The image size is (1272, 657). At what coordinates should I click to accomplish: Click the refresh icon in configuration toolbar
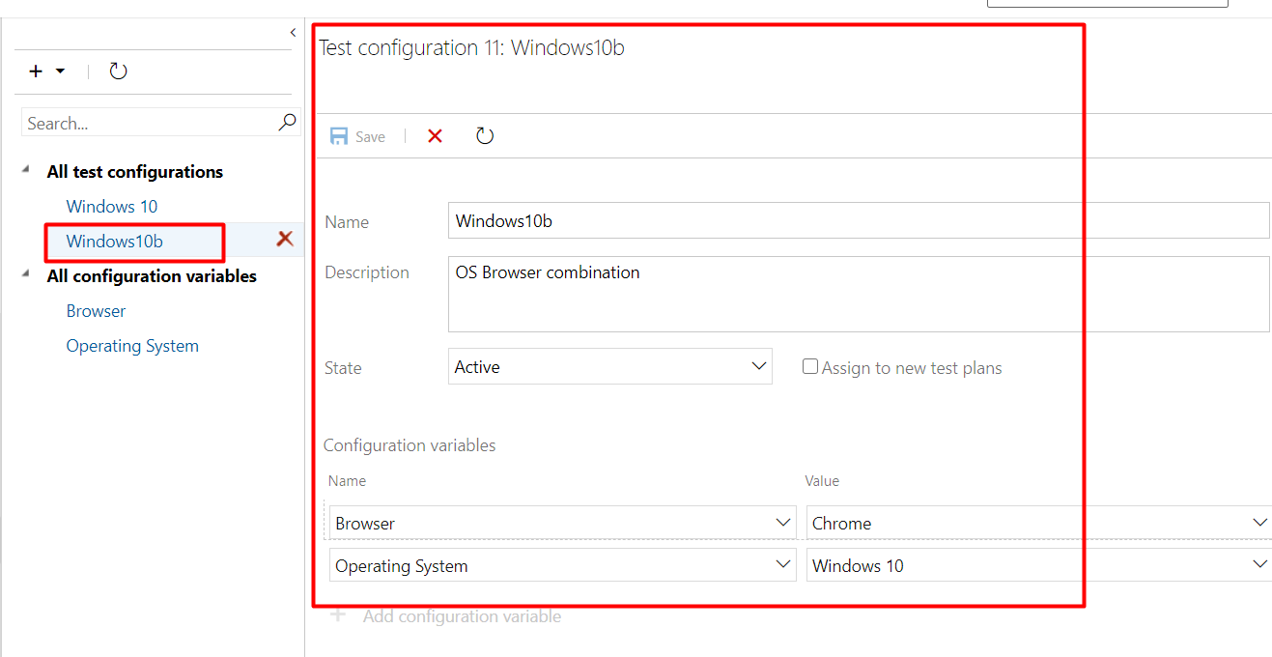coord(485,136)
